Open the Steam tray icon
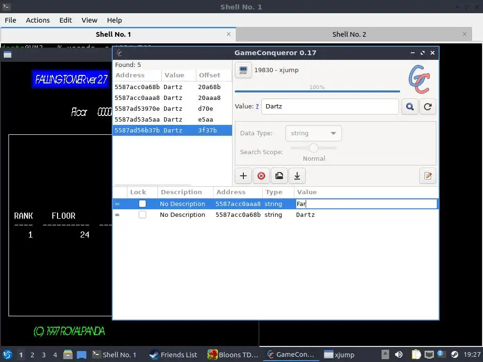This screenshot has width=483, height=362. point(454,354)
